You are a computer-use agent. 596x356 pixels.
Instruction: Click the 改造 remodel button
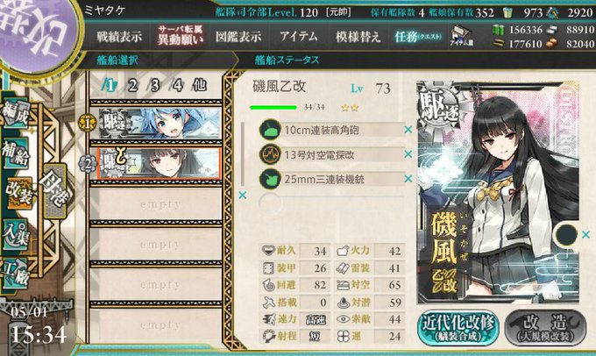pyautogui.click(x=545, y=328)
